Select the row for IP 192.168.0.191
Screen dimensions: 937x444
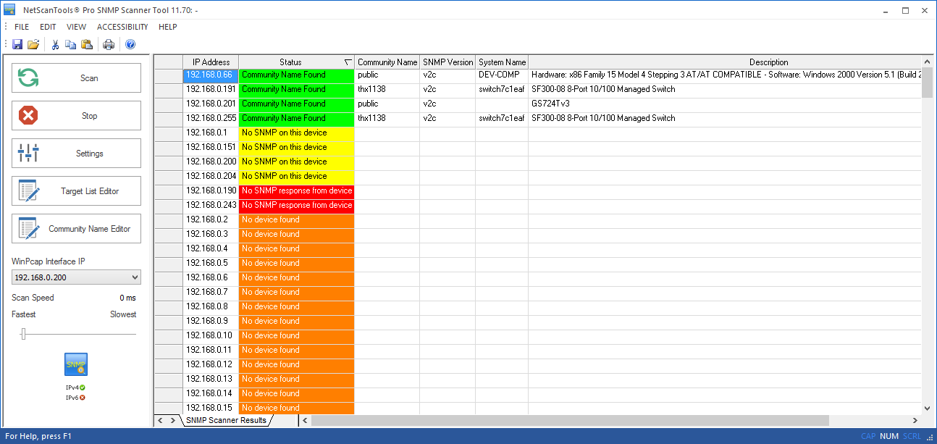210,89
